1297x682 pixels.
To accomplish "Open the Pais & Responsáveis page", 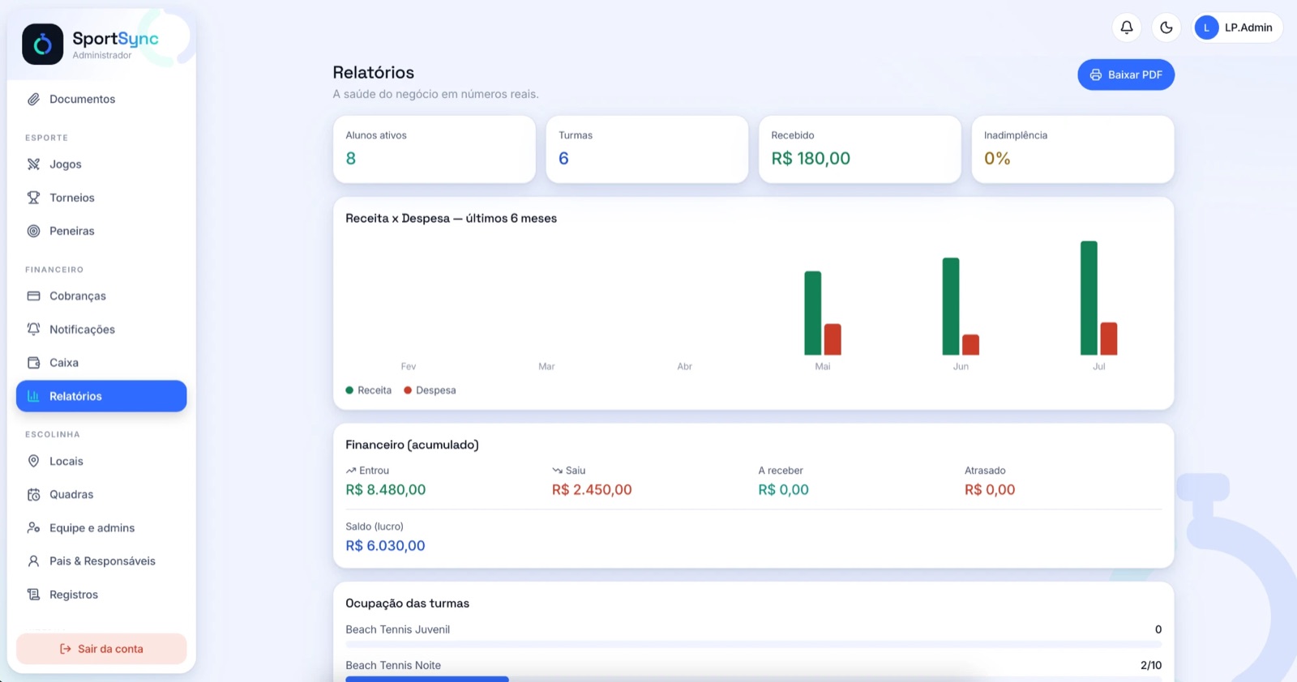I will [x=101, y=561].
